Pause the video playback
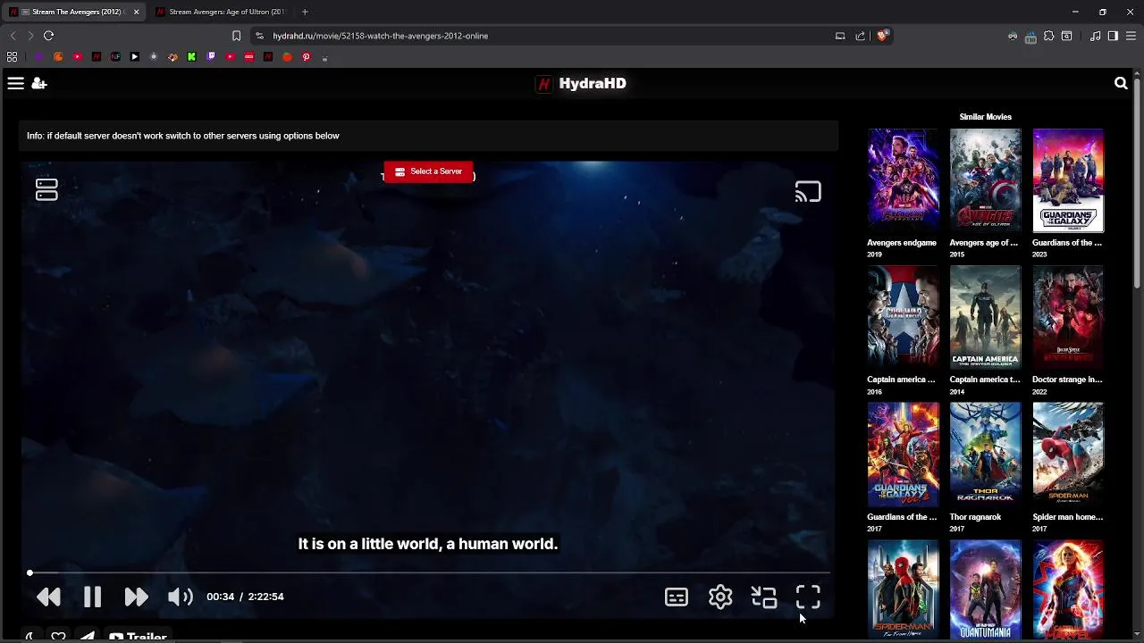Screen dimensions: 1144x643 pyautogui.click(x=92, y=597)
